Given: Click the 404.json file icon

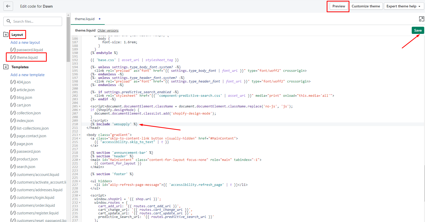Looking at the screenshot, I should click(13, 82).
